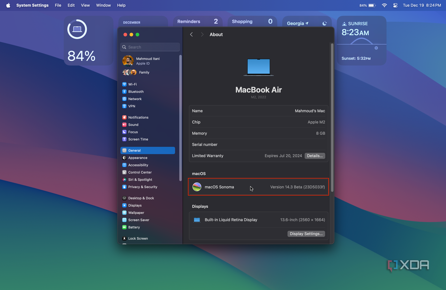Select the Network icon in the sidebar
The image size is (446, 290).
(x=124, y=99)
